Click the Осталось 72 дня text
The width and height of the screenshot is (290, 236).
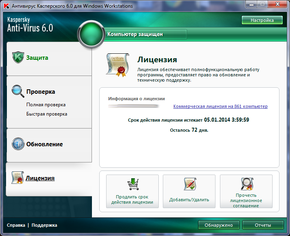[189, 130]
